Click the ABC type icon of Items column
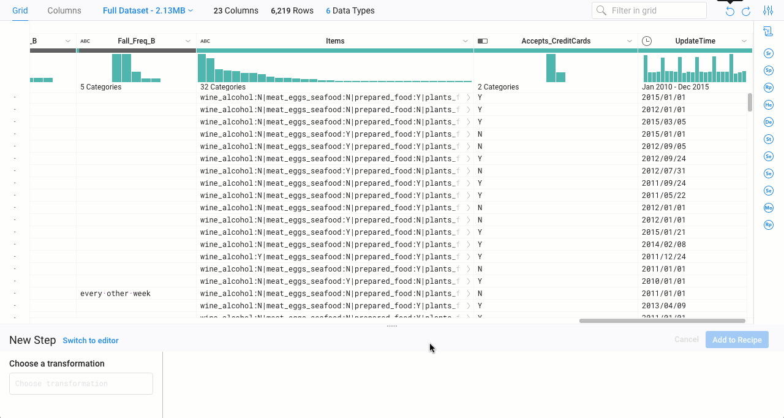Screen dimensions: 784x418 coord(205,41)
